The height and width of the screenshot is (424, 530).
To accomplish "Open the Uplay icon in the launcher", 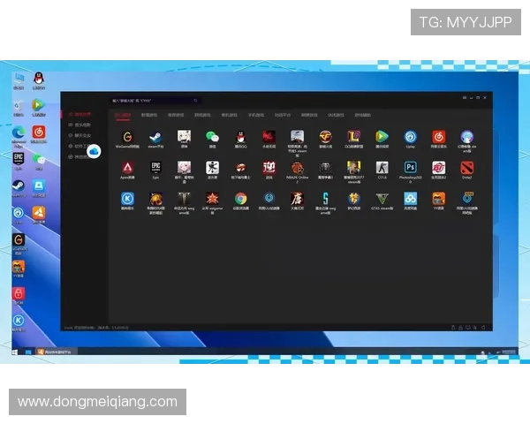I will pyautogui.click(x=411, y=137).
